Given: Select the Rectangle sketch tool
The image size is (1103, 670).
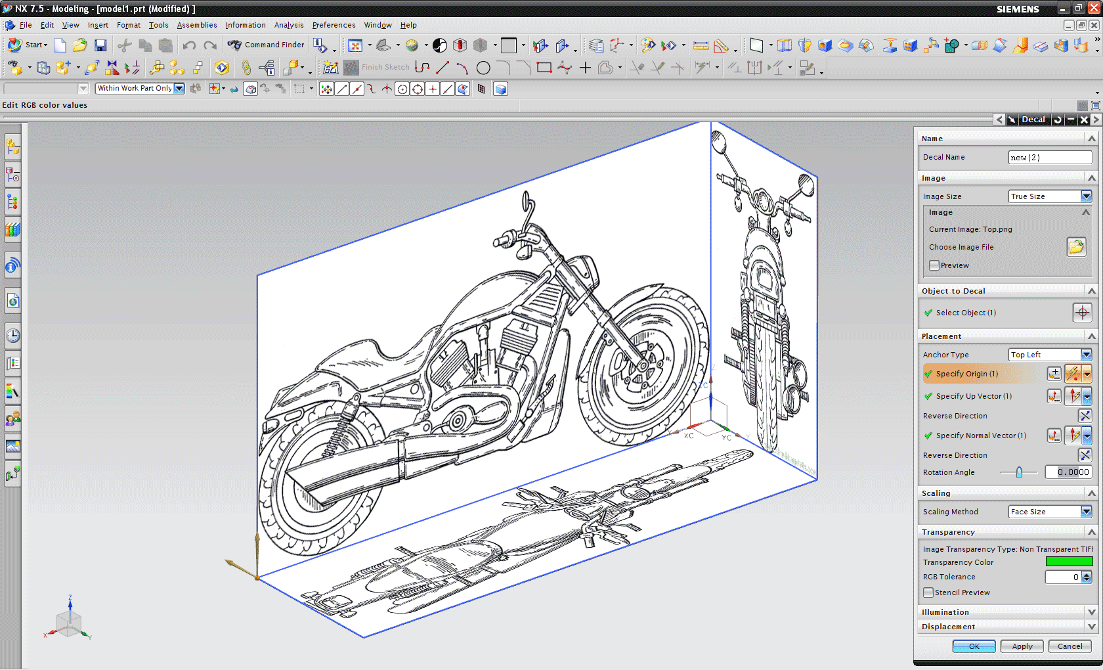Looking at the screenshot, I should [544, 68].
